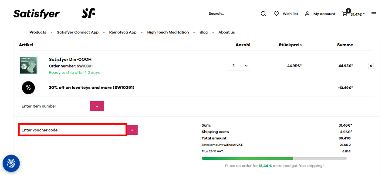The height and width of the screenshot is (175, 392).
Task: Submit item number with the arrow button
Action: point(97,106)
